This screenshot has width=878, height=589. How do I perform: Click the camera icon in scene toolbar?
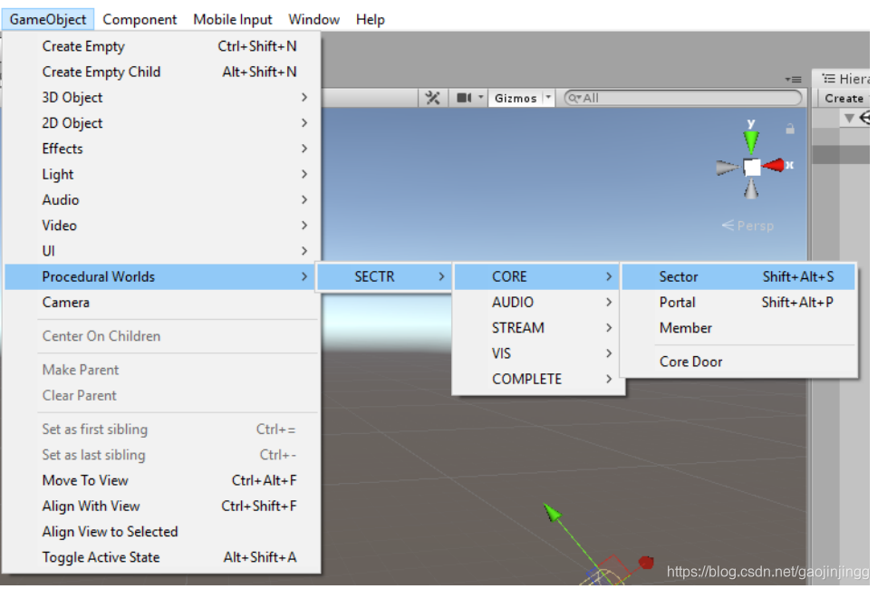[465, 98]
